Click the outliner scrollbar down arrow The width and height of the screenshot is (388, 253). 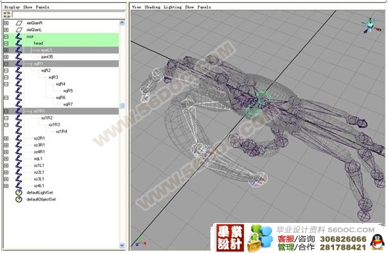click(122, 245)
